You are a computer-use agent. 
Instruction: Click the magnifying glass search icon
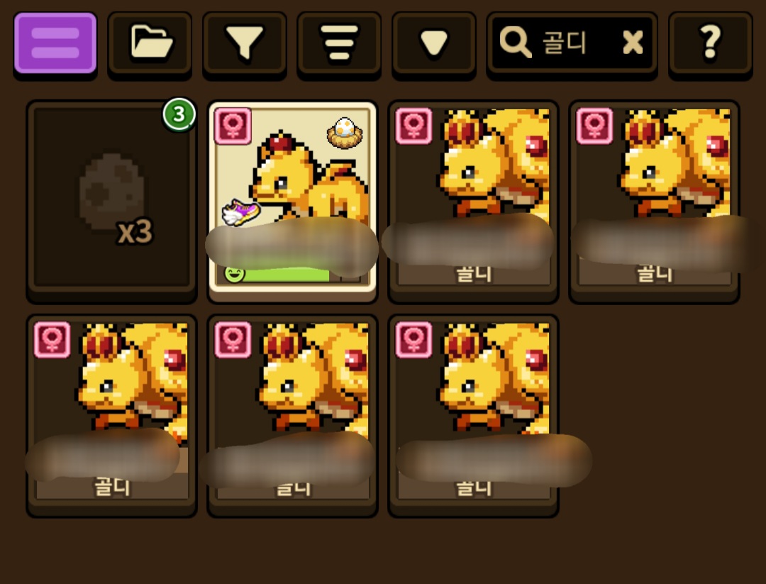515,42
